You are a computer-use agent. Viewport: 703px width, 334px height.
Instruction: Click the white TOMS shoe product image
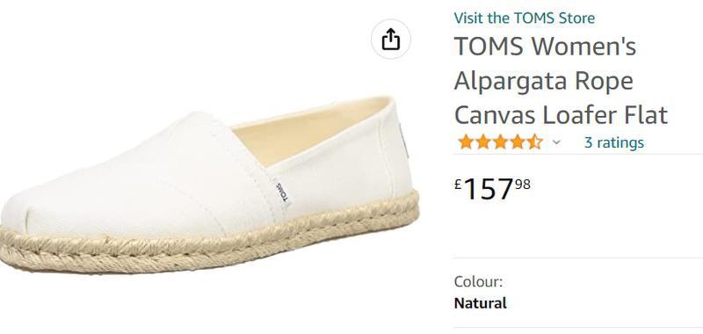tap(209, 184)
